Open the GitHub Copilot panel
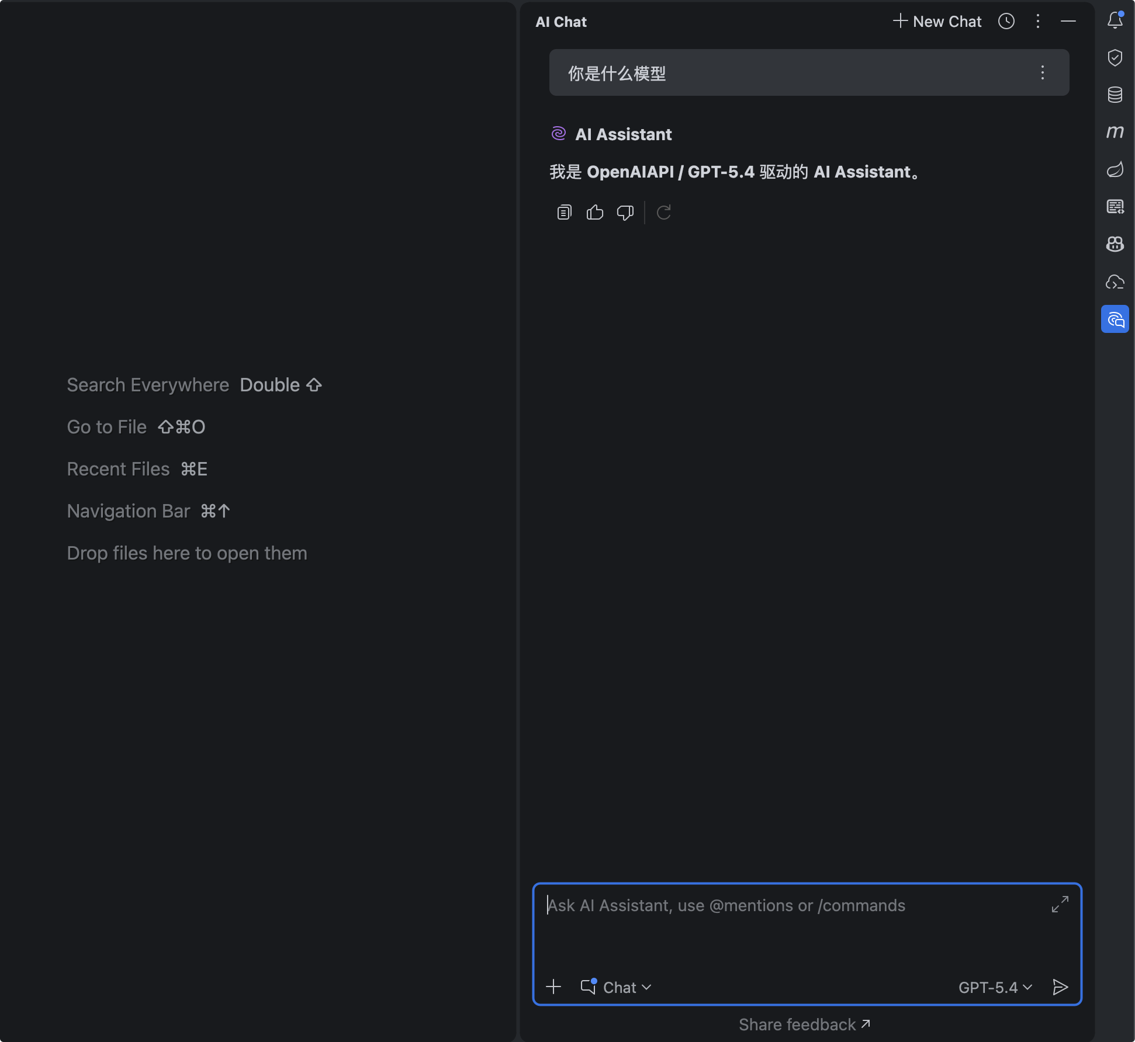1135x1042 pixels. tap(1115, 244)
